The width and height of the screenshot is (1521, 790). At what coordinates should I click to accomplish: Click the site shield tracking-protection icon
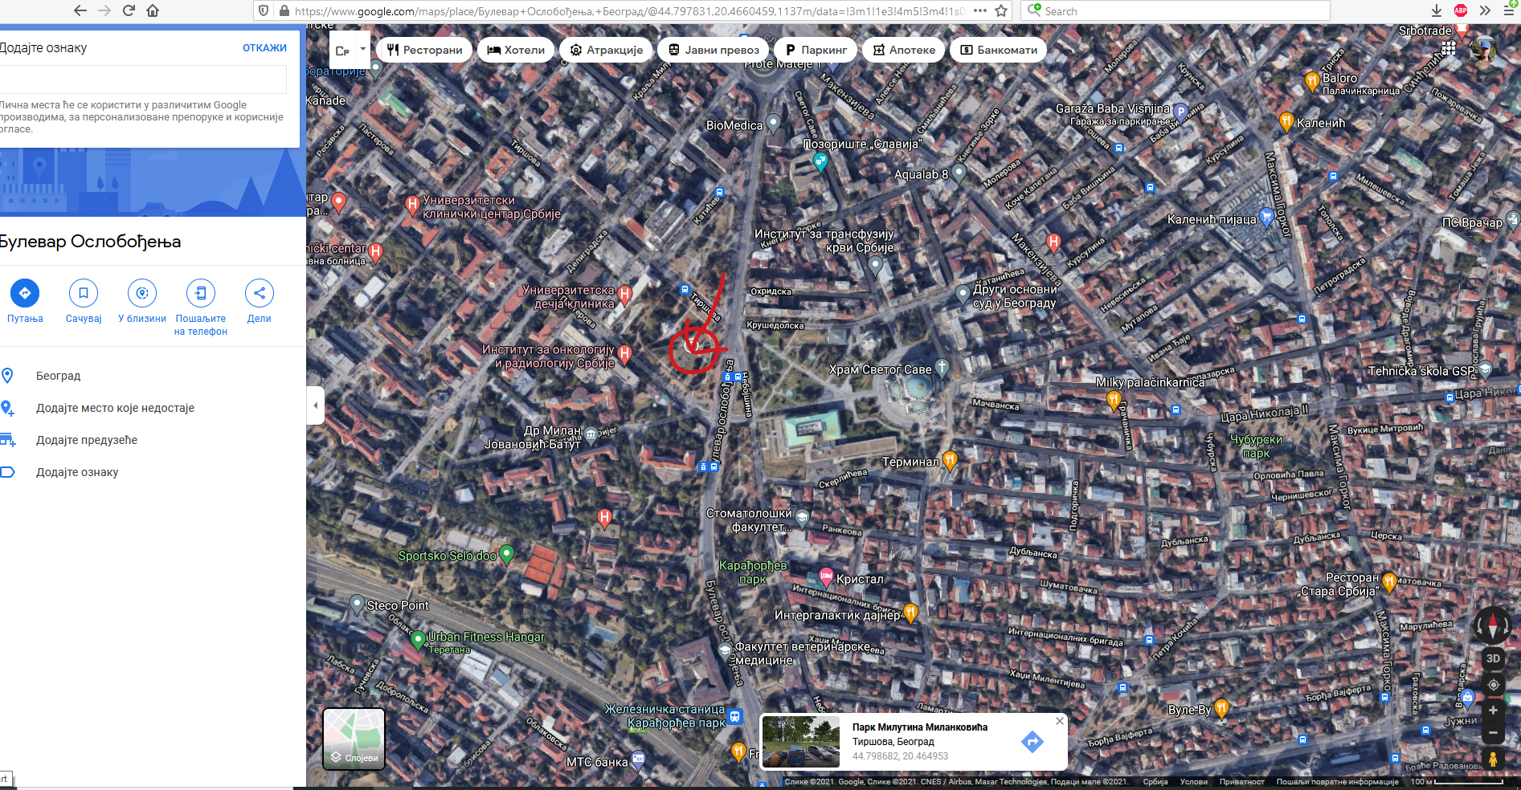click(x=263, y=10)
